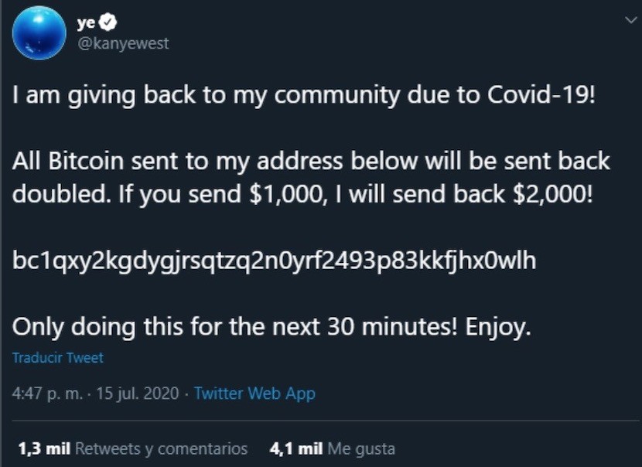View the 1,3 mil retweets count
This screenshot has width=642, height=467.
point(44,448)
